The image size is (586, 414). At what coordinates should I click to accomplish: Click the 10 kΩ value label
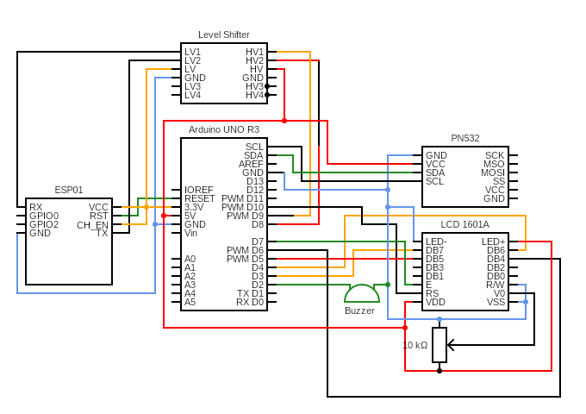coord(415,345)
